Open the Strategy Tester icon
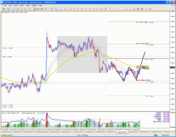 (29, 9)
